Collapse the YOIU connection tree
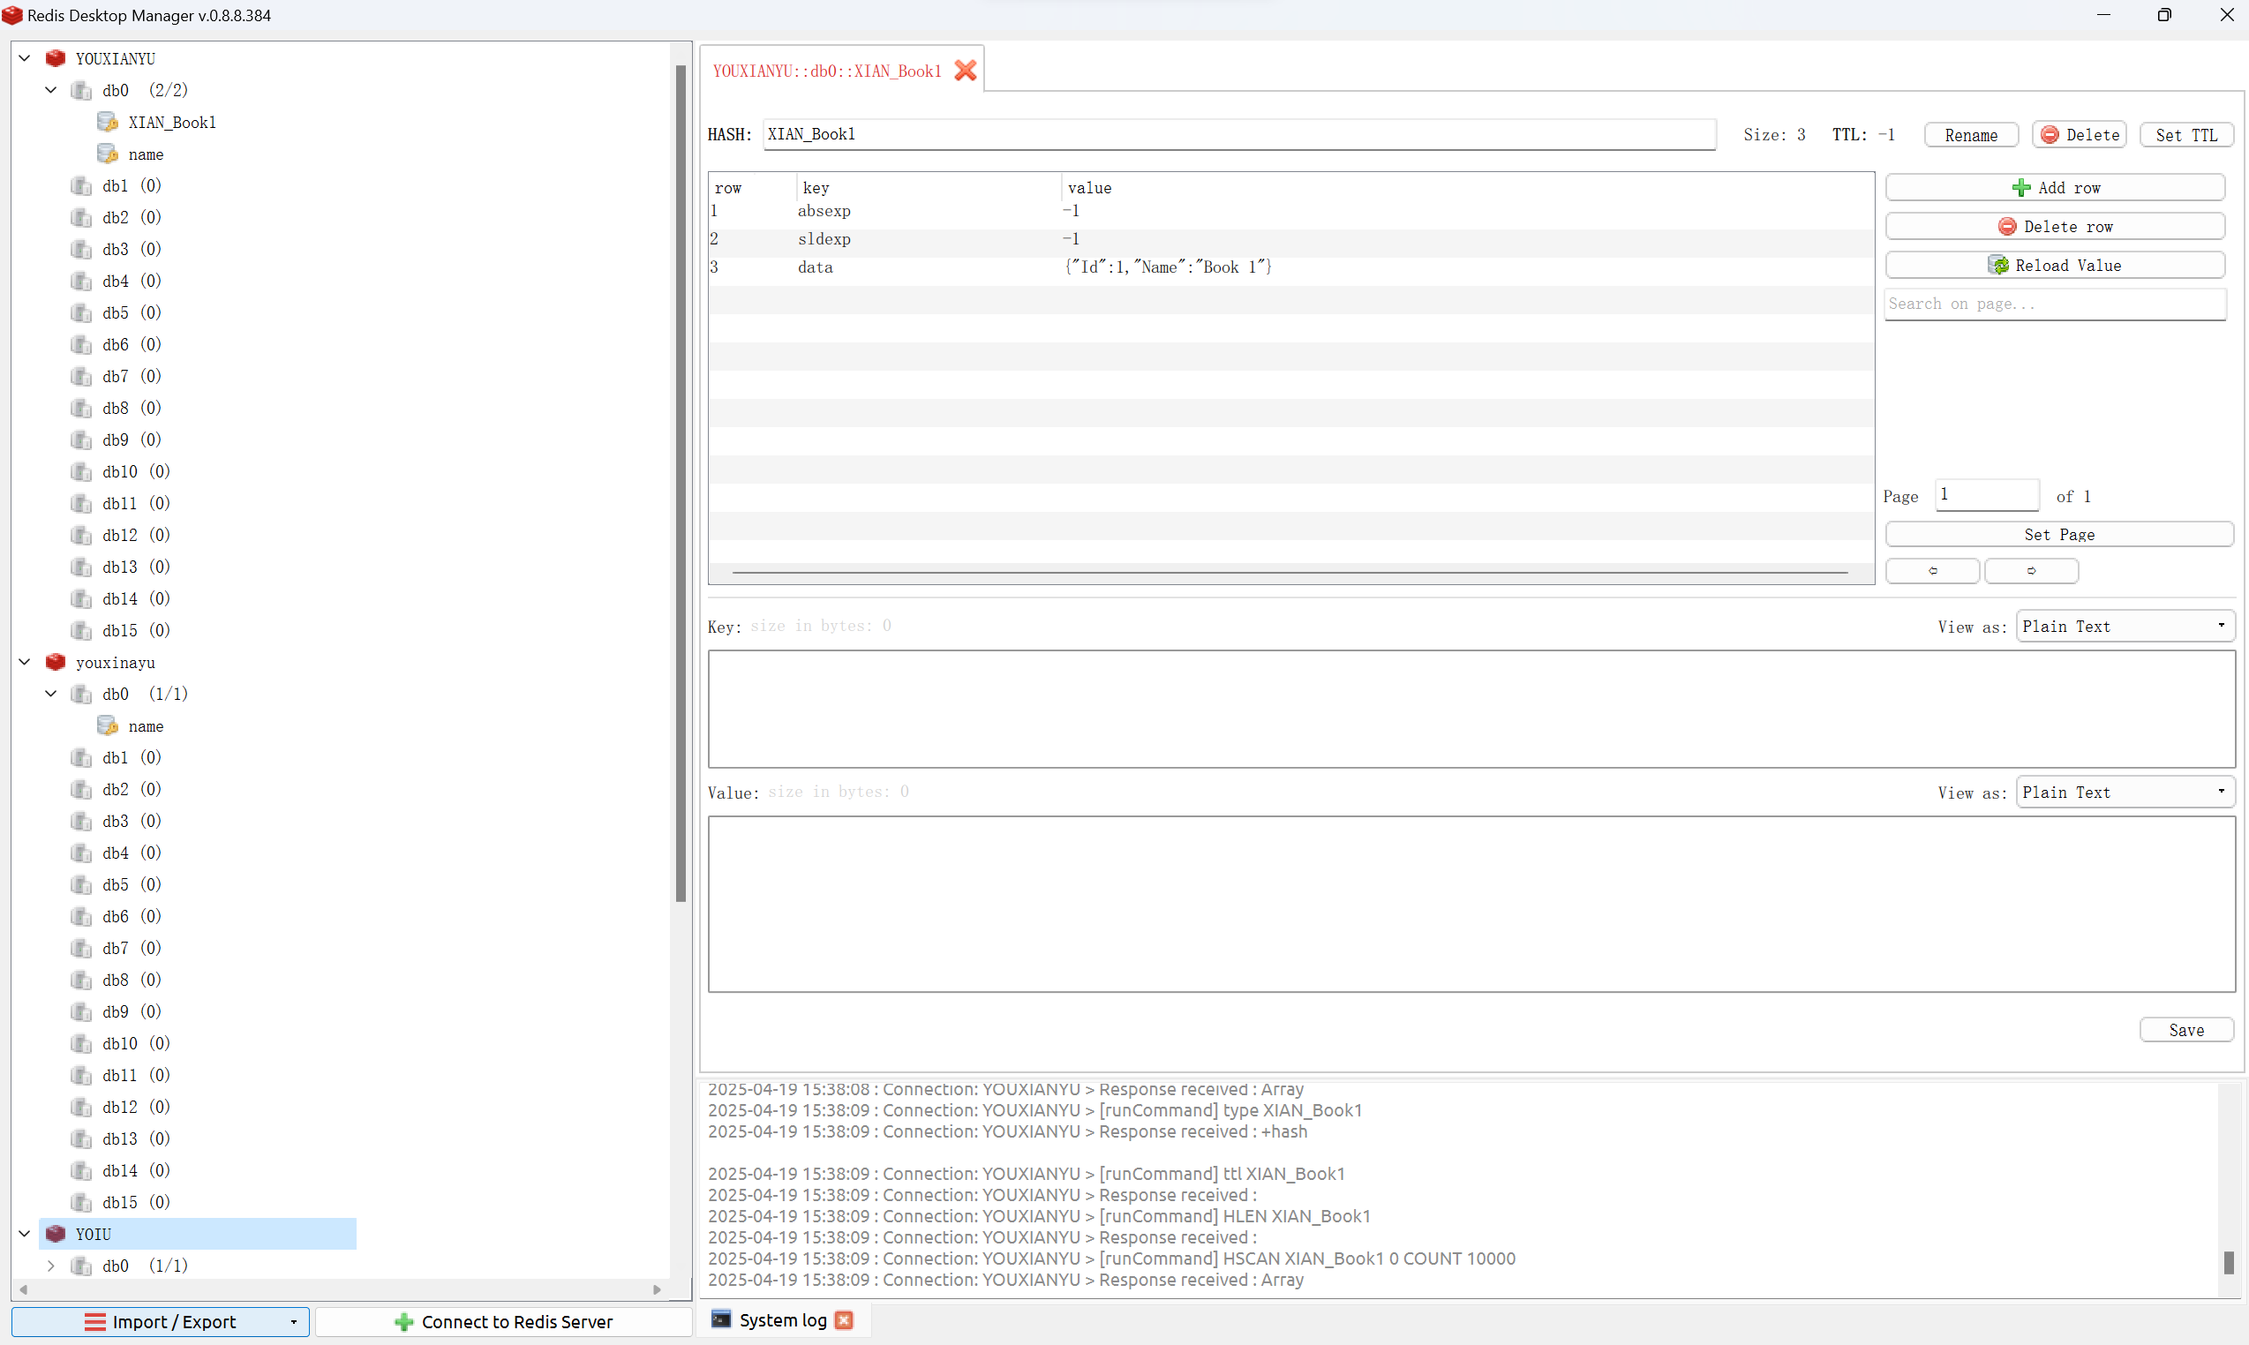This screenshot has height=1345, width=2249. pos(25,1234)
